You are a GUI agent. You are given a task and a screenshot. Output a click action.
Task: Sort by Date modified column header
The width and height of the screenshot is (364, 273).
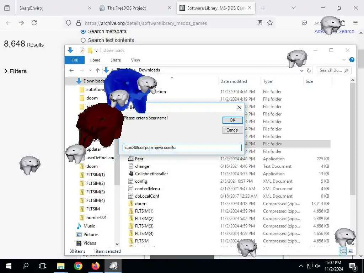click(239, 81)
